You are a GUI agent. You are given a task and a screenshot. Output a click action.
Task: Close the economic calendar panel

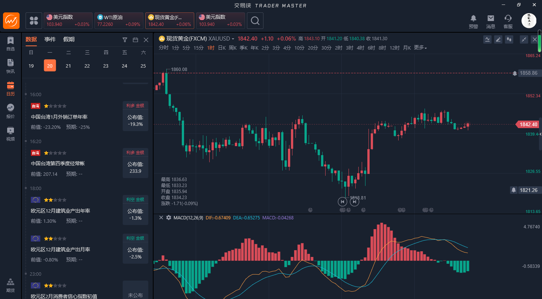(x=146, y=40)
